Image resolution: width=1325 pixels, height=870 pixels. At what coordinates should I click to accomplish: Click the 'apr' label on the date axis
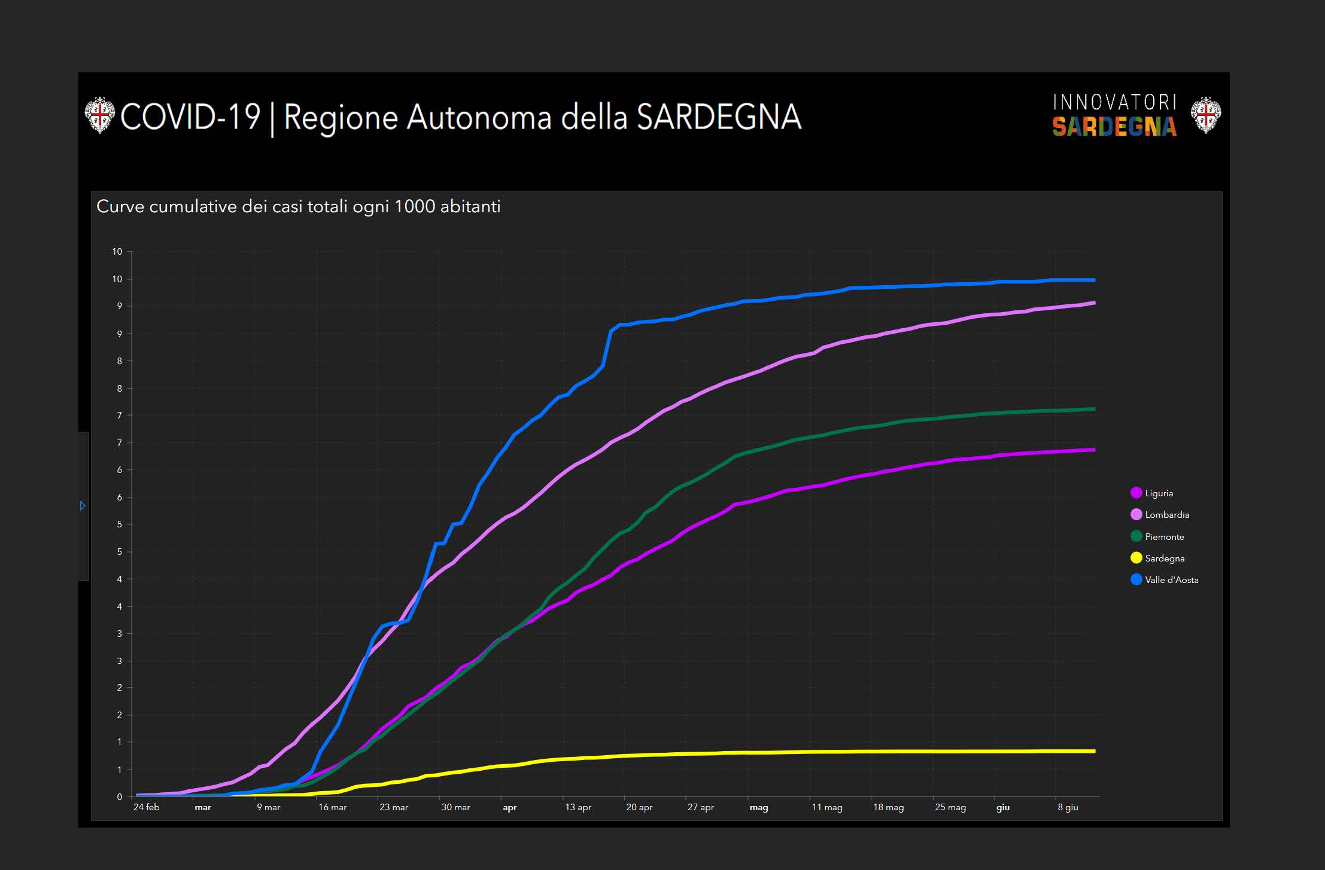pyautogui.click(x=509, y=807)
